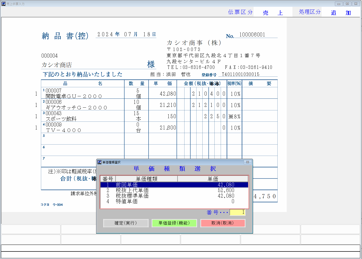The image size is (362, 259).
Task: Click the 数量 column header
Action: pyautogui.click(x=137, y=83)
